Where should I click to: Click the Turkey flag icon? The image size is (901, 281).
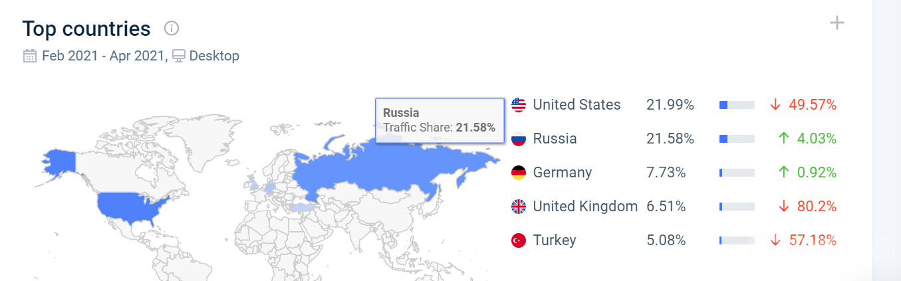pyautogui.click(x=519, y=240)
